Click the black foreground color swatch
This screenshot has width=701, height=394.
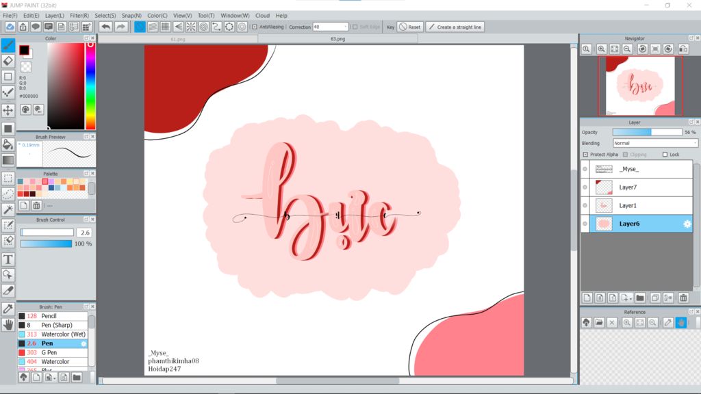pyautogui.click(x=24, y=50)
